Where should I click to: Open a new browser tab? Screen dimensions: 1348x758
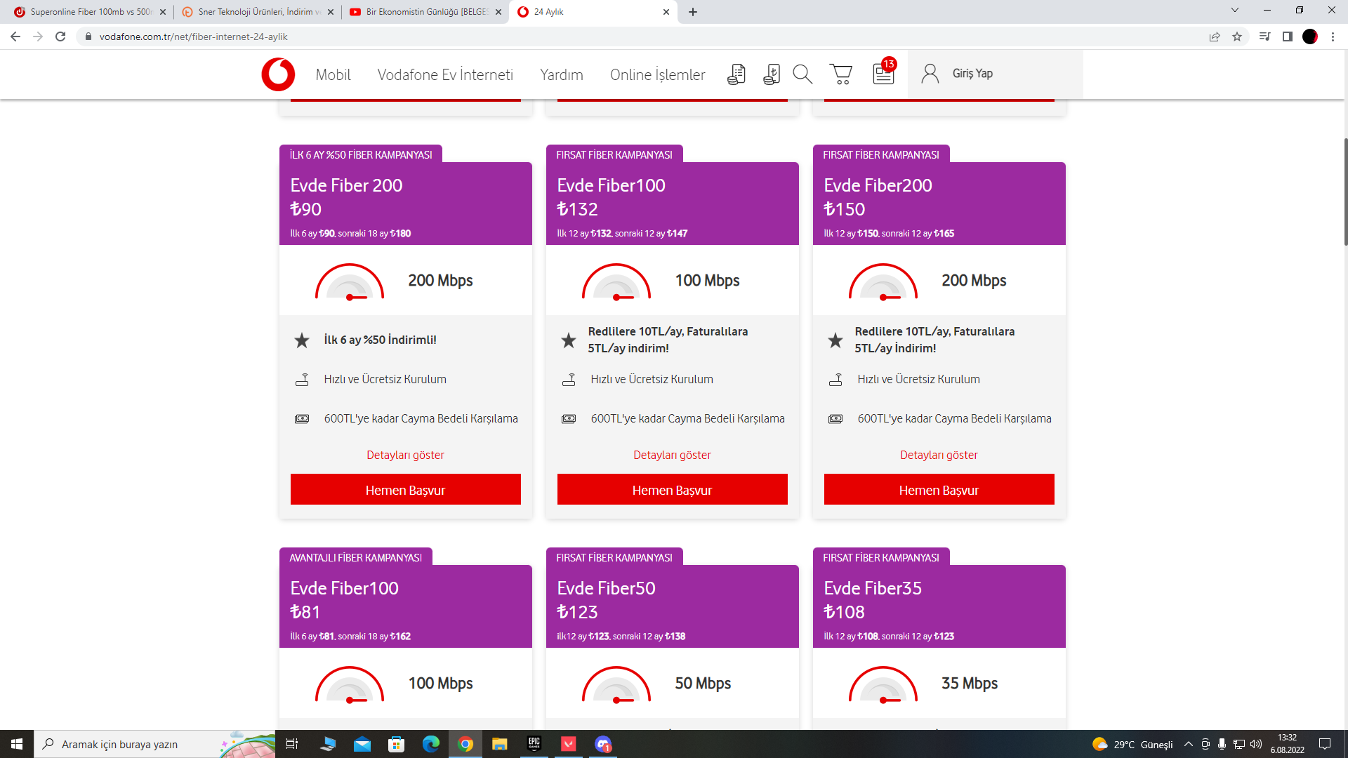pos(693,12)
